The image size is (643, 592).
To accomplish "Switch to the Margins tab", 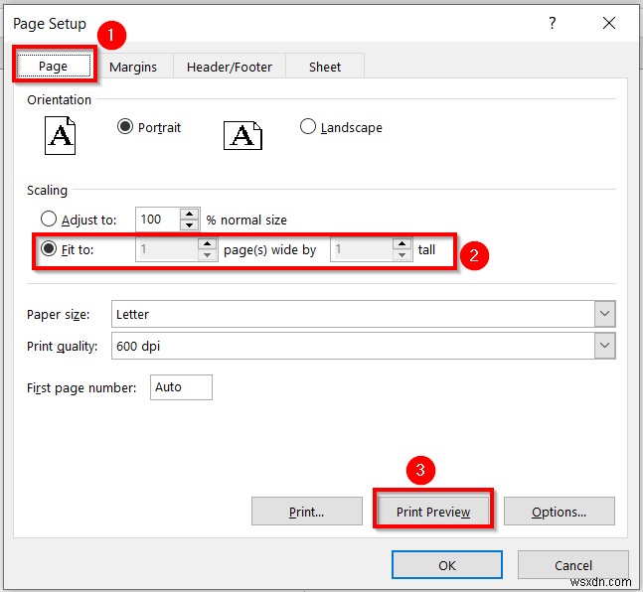I will coord(133,67).
